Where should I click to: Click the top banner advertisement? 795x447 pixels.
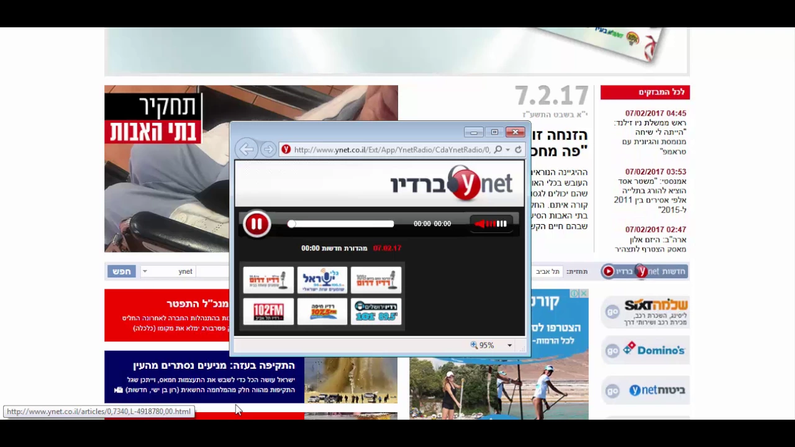point(396,51)
